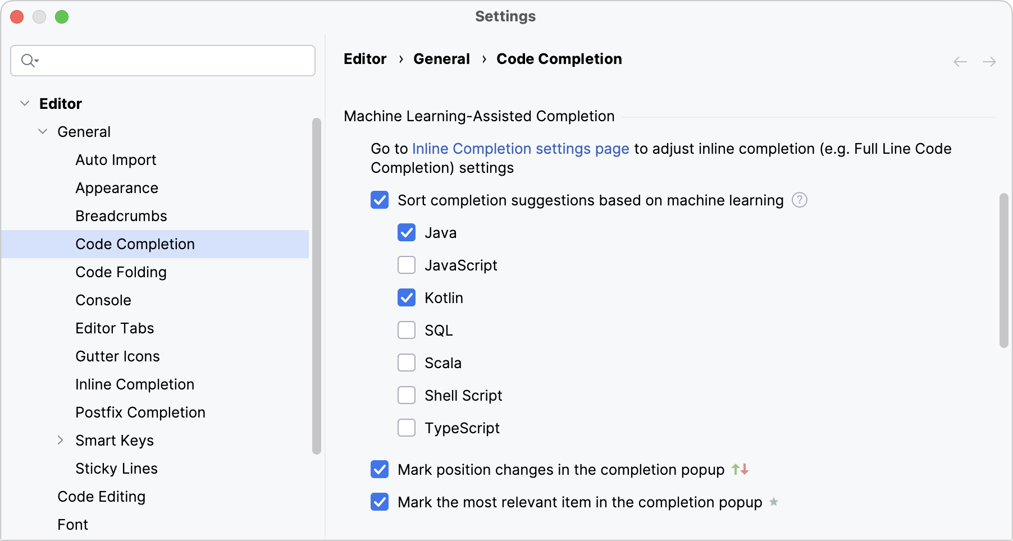This screenshot has height=541, width=1013.
Task: Click the up/down arrows icon after position changes option
Action: [x=740, y=470]
